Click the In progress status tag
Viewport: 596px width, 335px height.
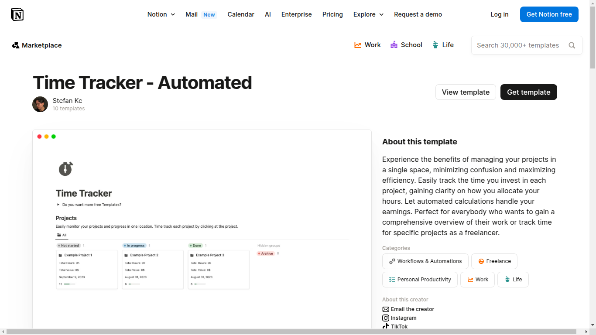click(134, 246)
